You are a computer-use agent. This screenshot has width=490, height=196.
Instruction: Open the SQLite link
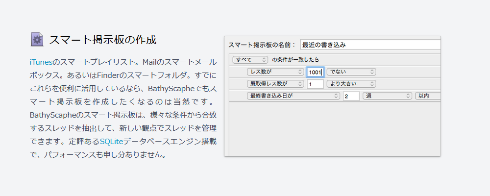click(x=111, y=141)
